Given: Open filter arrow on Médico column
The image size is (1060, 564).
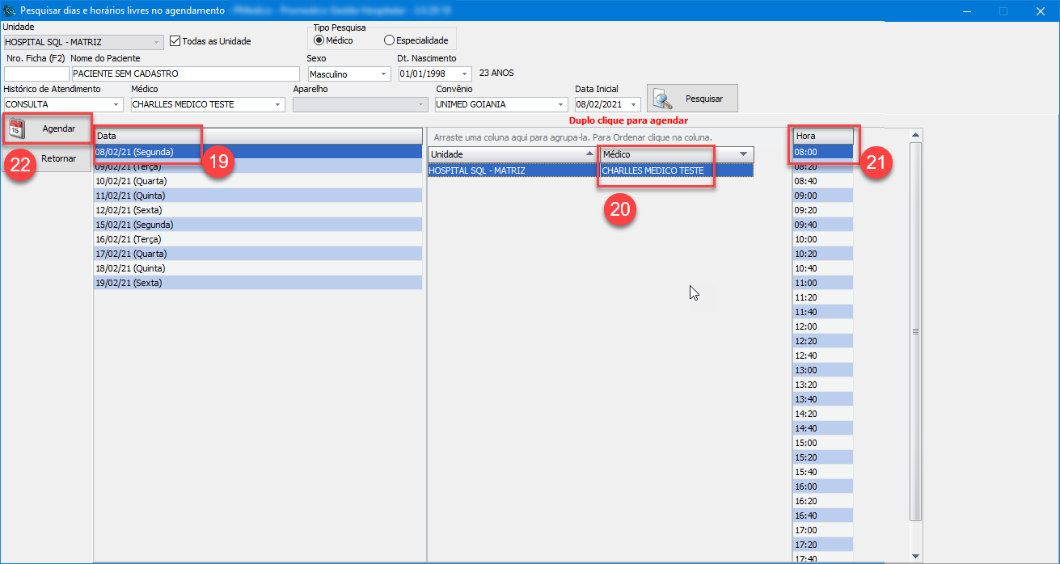Looking at the screenshot, I should coord(743,154).
